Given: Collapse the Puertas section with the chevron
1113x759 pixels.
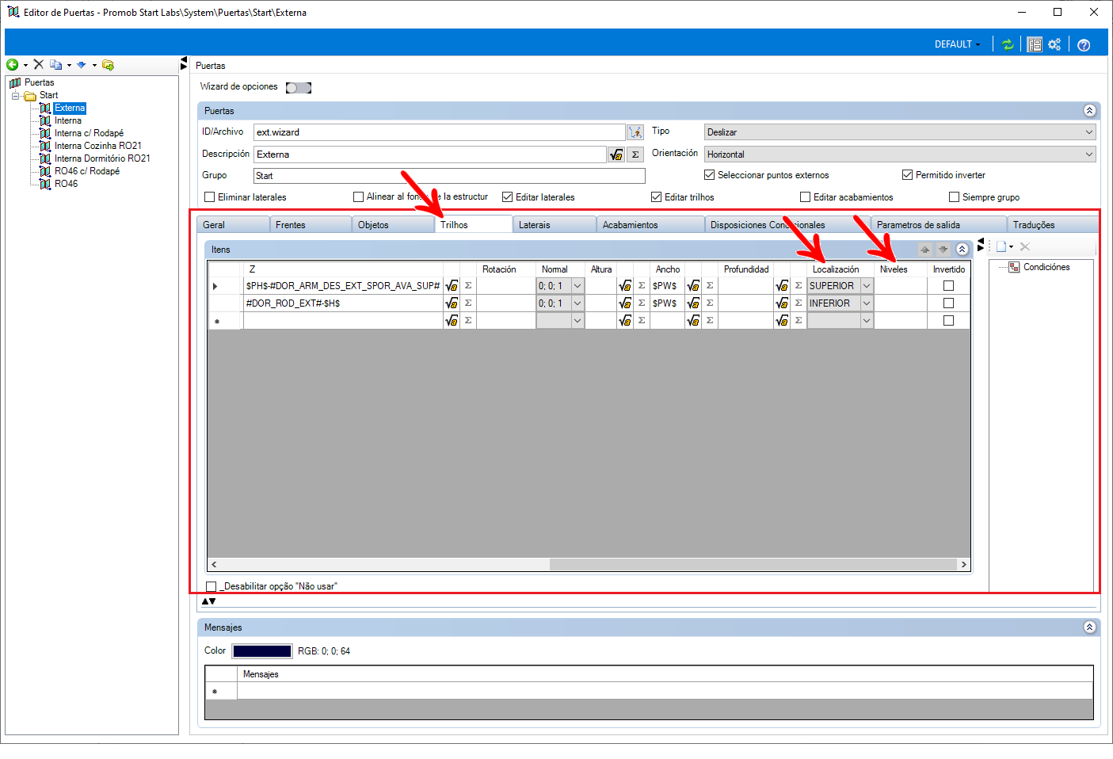Looking at the screenshot, I should pos(1089,111).
